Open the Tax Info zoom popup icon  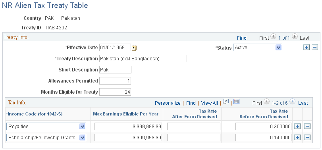226,102
